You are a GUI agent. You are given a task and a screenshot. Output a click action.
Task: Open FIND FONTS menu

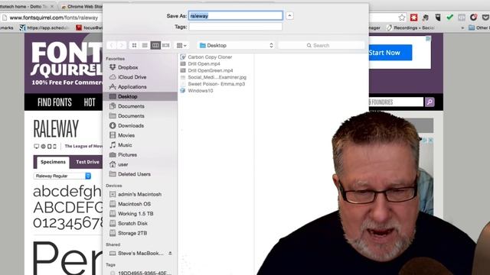click(54, 102)
